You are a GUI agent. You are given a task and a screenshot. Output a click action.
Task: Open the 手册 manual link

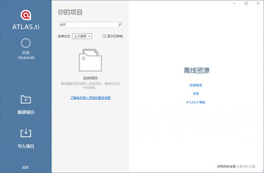pos(196,93)
